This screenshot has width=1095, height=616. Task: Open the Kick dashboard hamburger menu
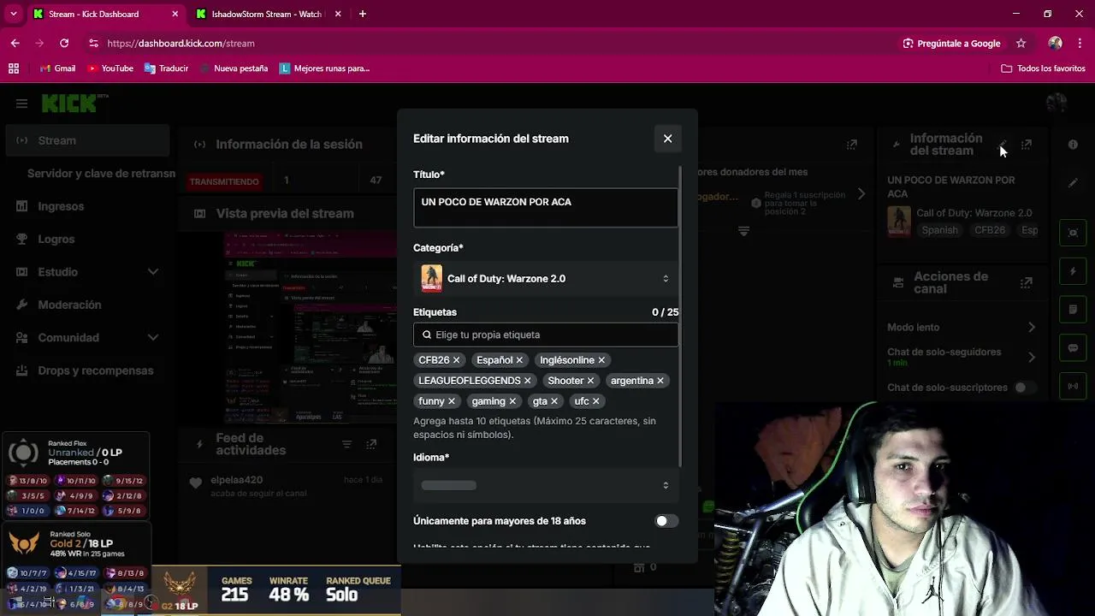21,104
